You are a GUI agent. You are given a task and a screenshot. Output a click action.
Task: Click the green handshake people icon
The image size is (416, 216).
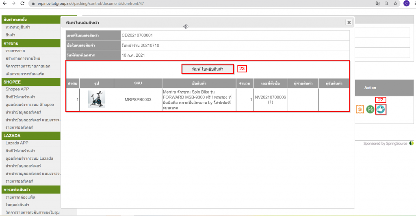tap(370, 109)
